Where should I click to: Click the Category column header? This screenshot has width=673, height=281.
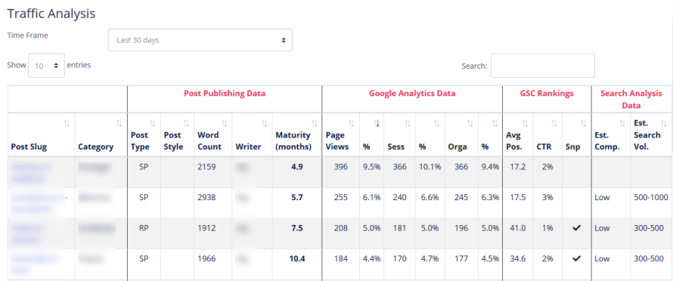pos(101,134)
